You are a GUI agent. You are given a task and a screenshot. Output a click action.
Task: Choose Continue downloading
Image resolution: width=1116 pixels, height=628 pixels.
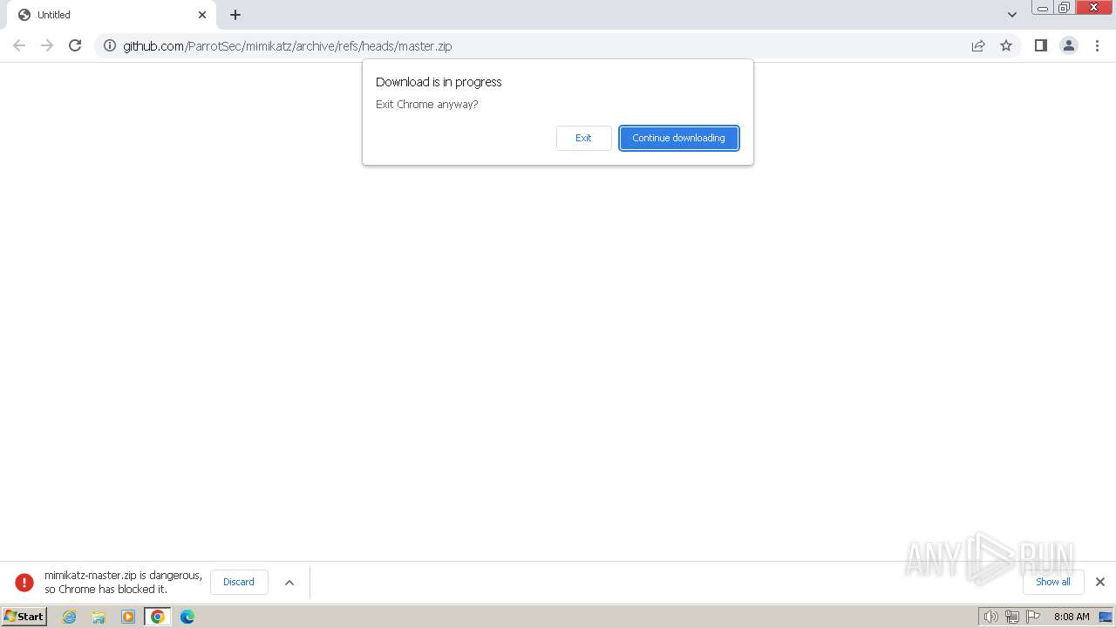(x=679, y=138)
